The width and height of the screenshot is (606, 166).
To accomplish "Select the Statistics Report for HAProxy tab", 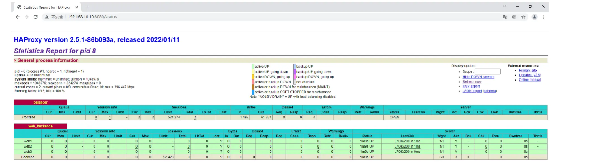I will (x=47, y=7).
